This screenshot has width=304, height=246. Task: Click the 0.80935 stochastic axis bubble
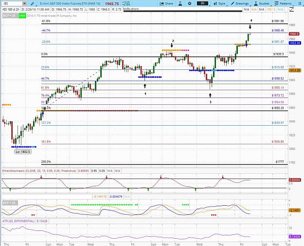point(295,180)
